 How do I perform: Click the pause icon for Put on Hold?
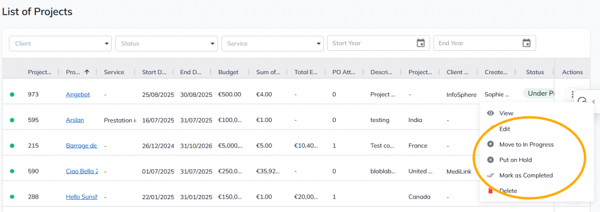click(490, 160)
